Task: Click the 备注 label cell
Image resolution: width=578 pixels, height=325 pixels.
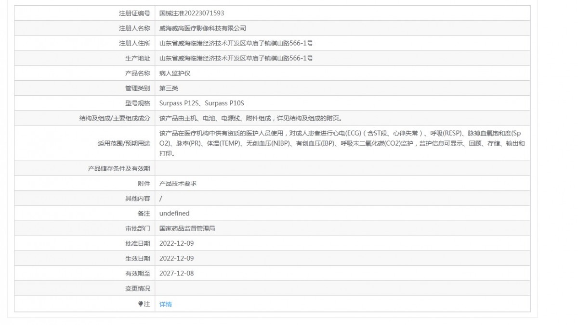Action: coord(85,213)
